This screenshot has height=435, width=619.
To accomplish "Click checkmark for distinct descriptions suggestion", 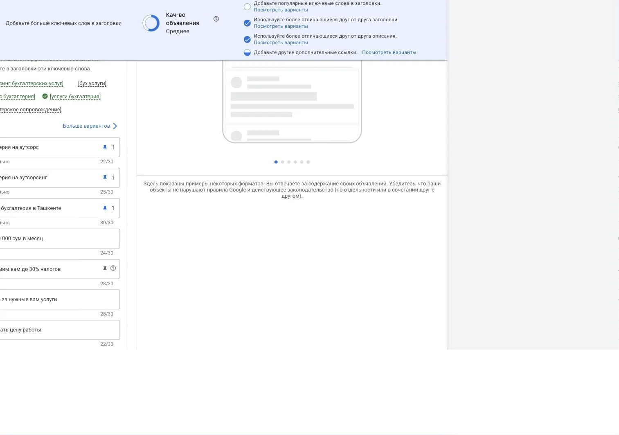I will [x=247, y=39].
